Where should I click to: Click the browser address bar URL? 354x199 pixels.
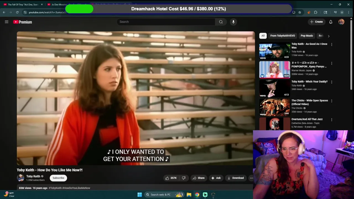pos(47,12)
